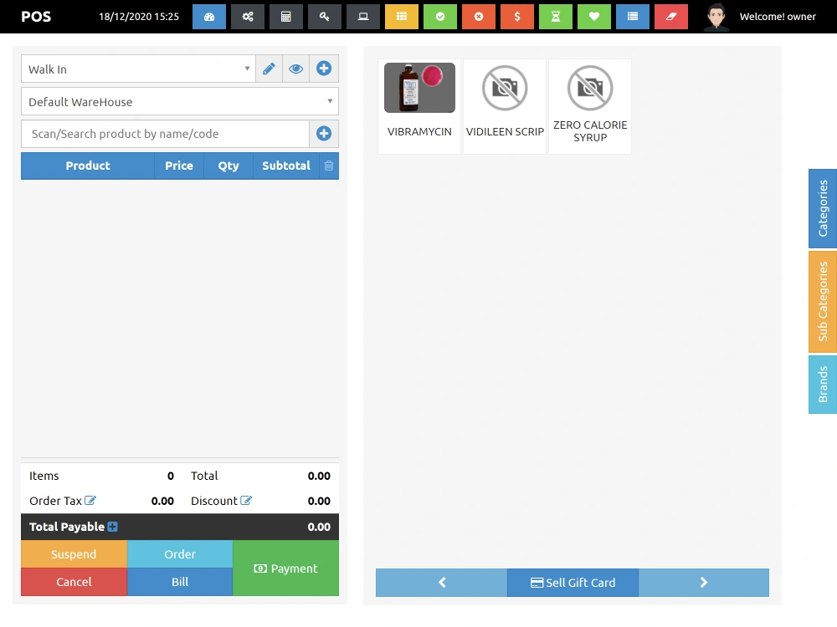Click the Bill button
Image resolution: width=837 pixels, height=627 pixels.
click(x=180, y=582)
